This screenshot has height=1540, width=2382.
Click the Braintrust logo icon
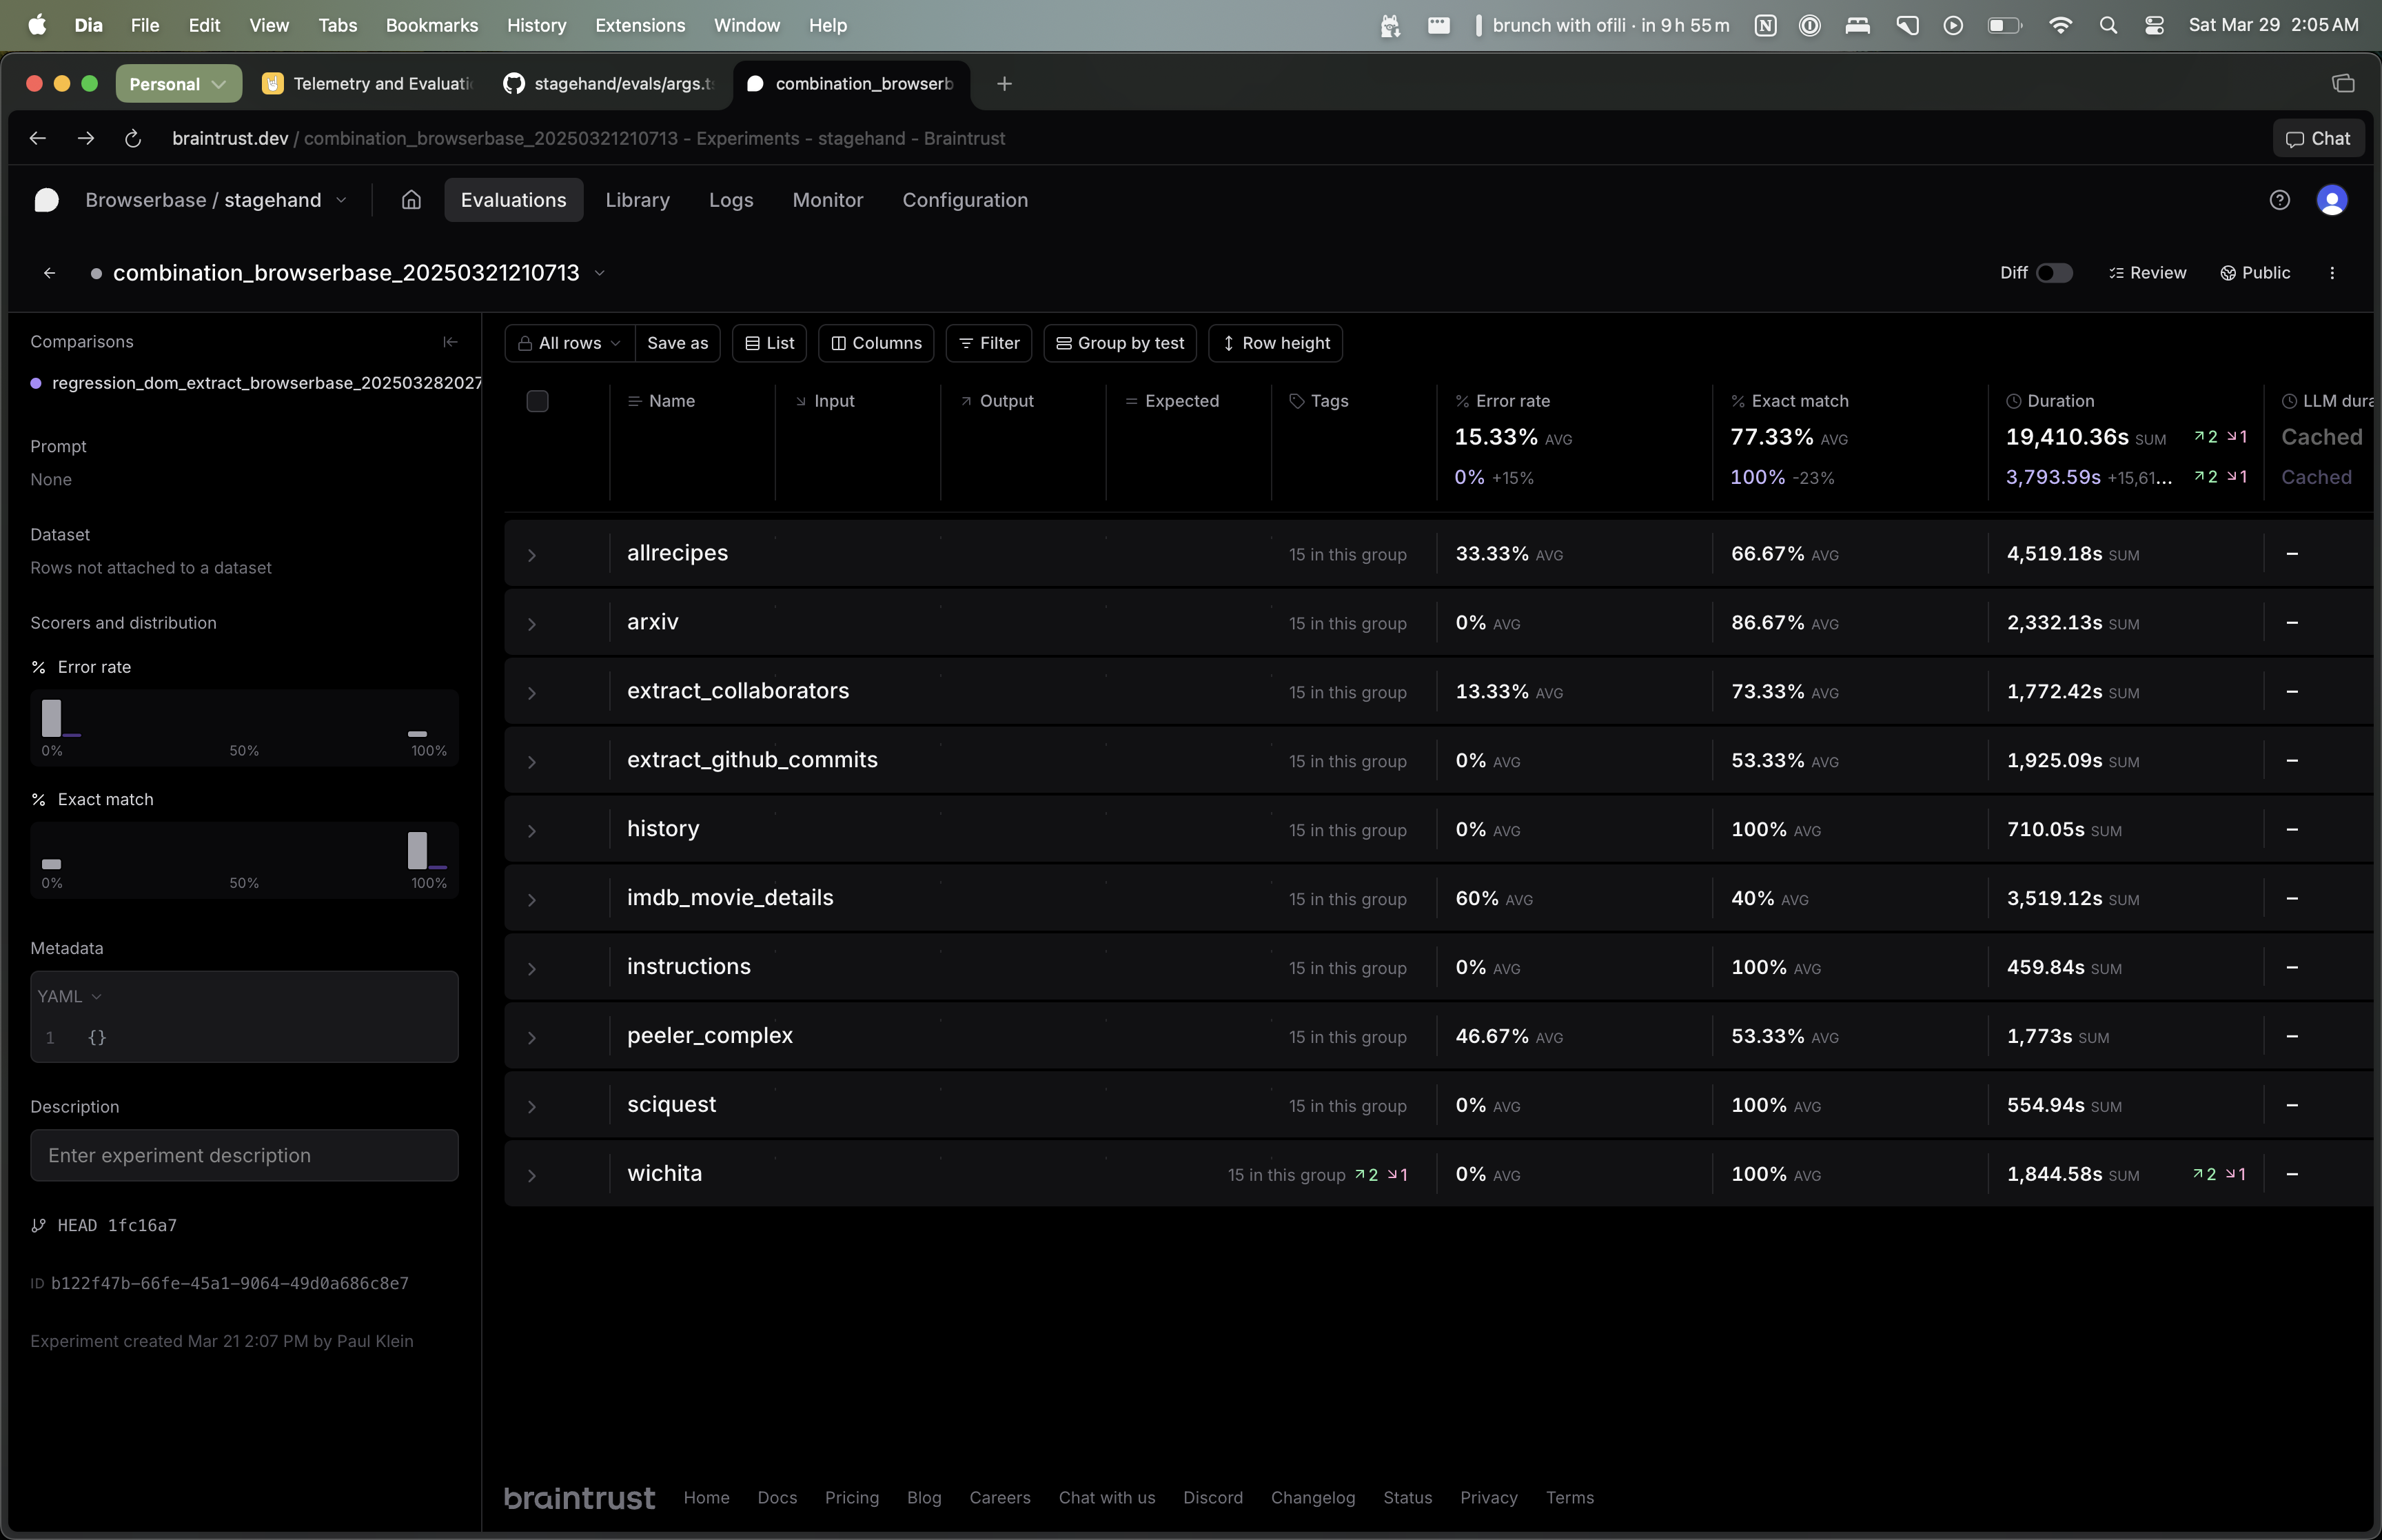pyautogui.click(x=47, y=200)
